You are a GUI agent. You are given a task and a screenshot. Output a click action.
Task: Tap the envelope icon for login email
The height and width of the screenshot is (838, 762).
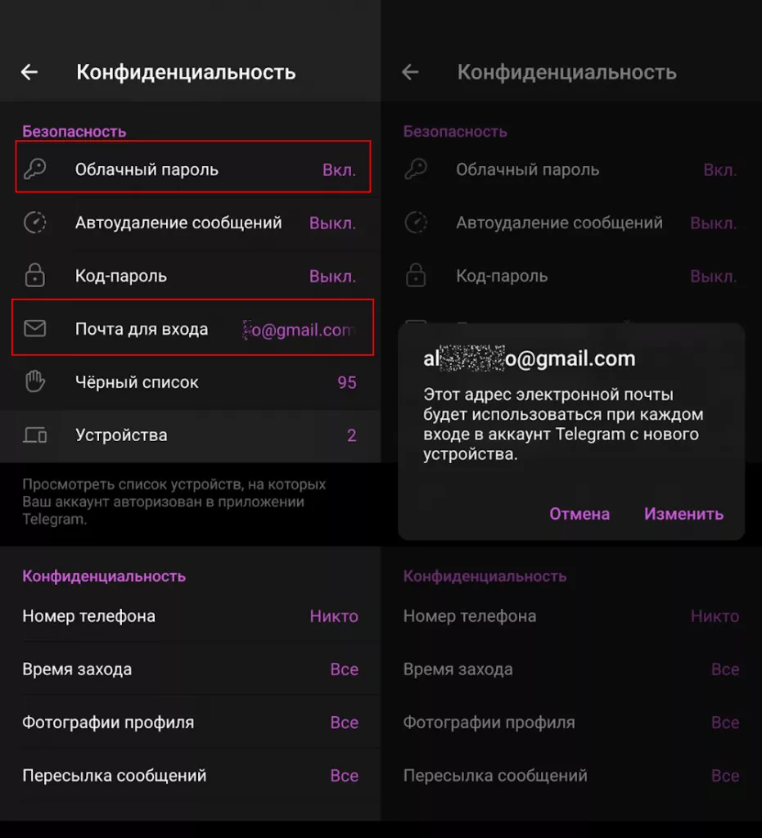click(x=34, y=329)
